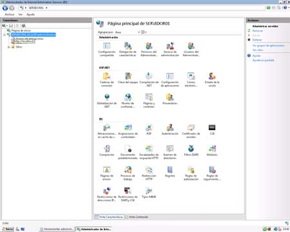290x232 pixels.
Task: Open Delegación de características icon
Action: click(128, 50)
